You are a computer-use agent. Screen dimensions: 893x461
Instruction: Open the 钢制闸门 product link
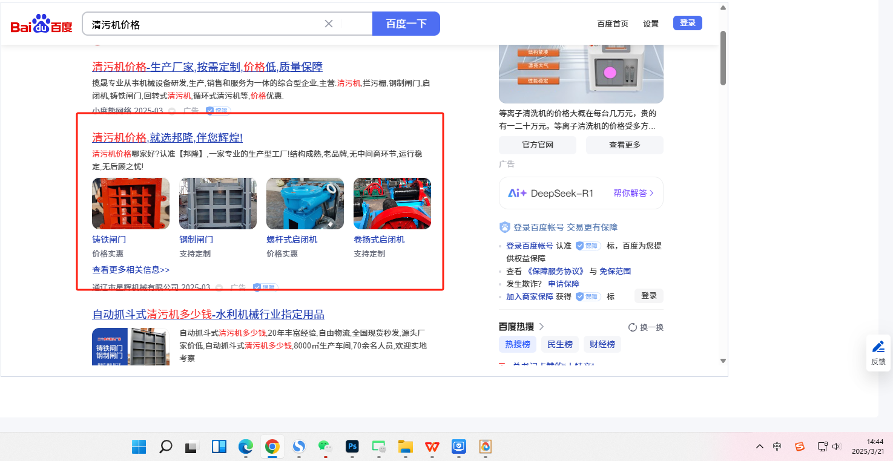tap(196, 240)
